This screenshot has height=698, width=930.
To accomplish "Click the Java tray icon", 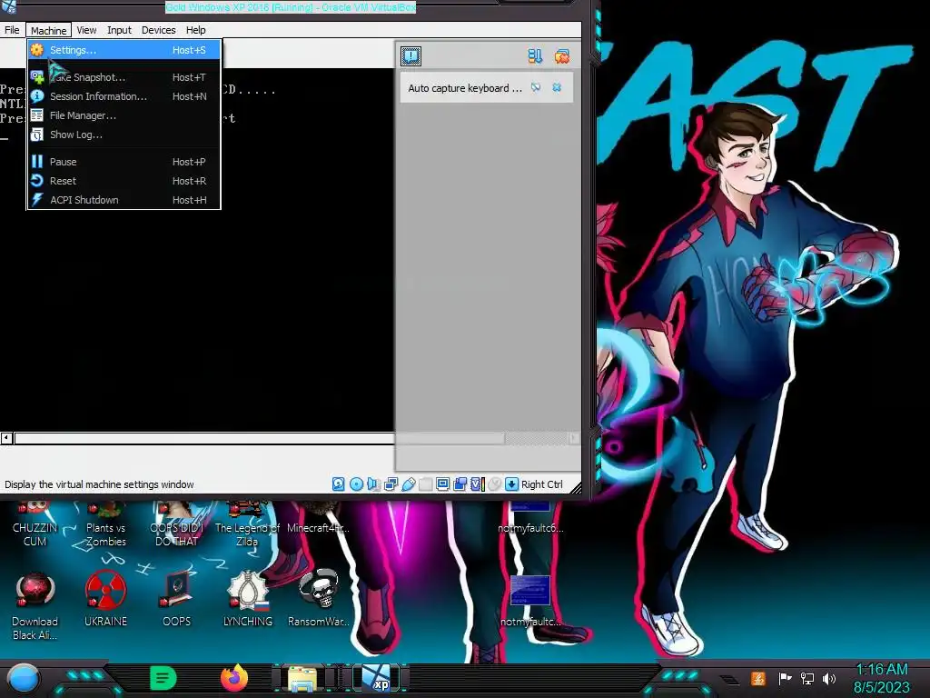I will click(x=758, y=678).
